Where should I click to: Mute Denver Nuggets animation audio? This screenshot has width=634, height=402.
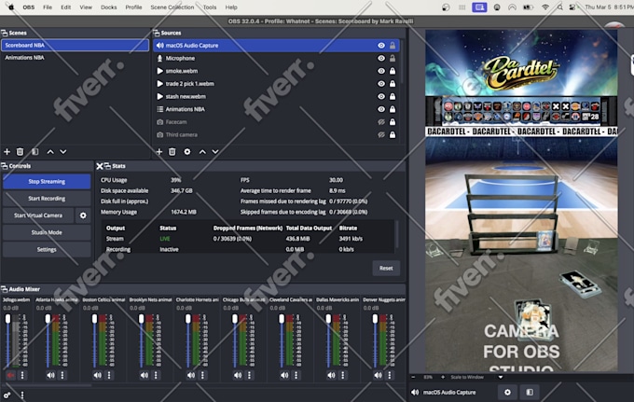pos(378,375)
